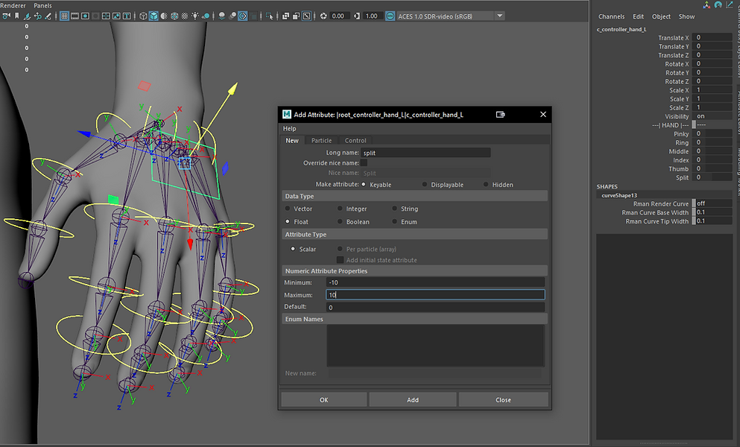Switch to the Particle tab
This screenshot has width=740, height=447.
322,140
